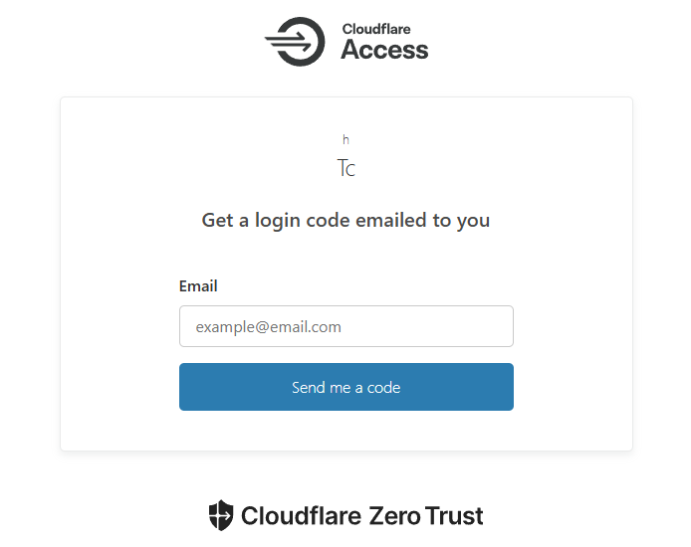Viewport: 691px width, 547px height.
Task: Click the "Tc" application name text
Action: [x=345, y=168]
